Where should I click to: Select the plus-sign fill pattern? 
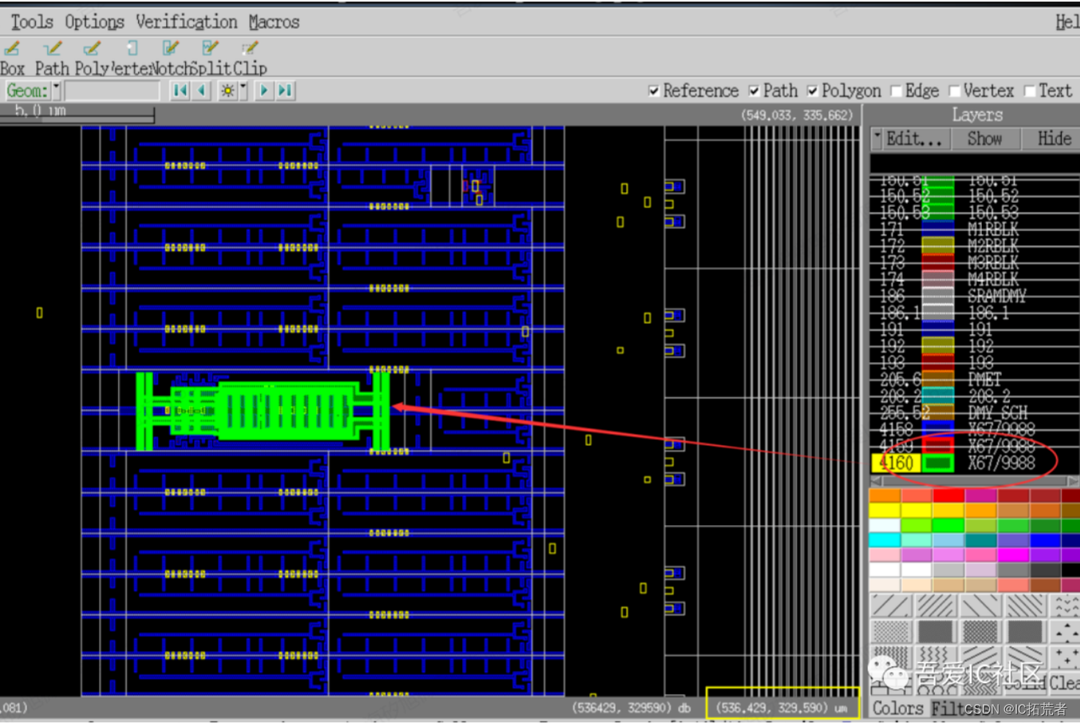point(1065,658)
